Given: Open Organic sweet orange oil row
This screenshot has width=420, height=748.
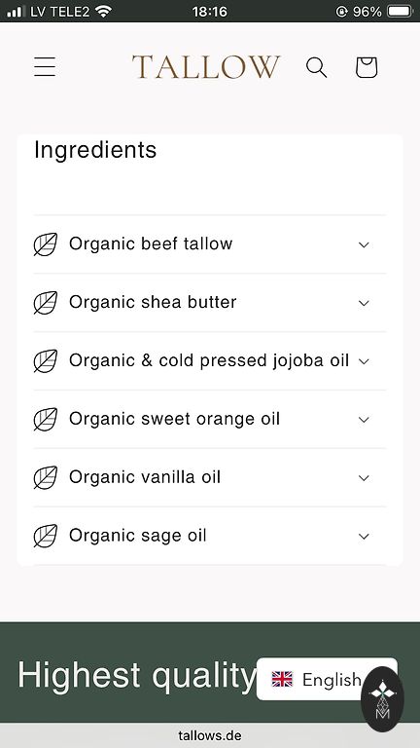Looking at the screenshot, I should (210, 420).
